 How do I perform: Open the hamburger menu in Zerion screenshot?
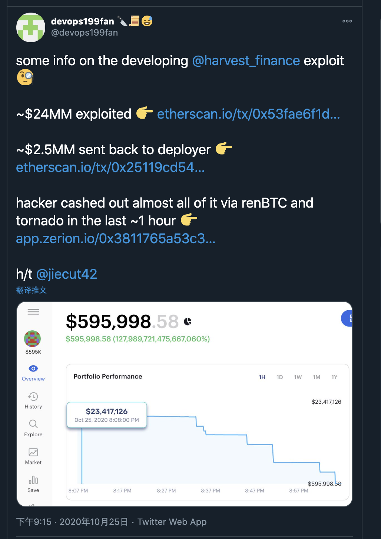(33, 312)
